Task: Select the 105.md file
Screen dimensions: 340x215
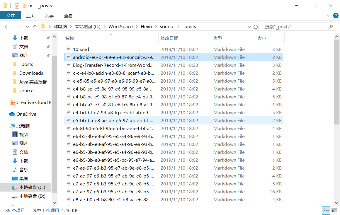Action: click(x=81, y=49)
